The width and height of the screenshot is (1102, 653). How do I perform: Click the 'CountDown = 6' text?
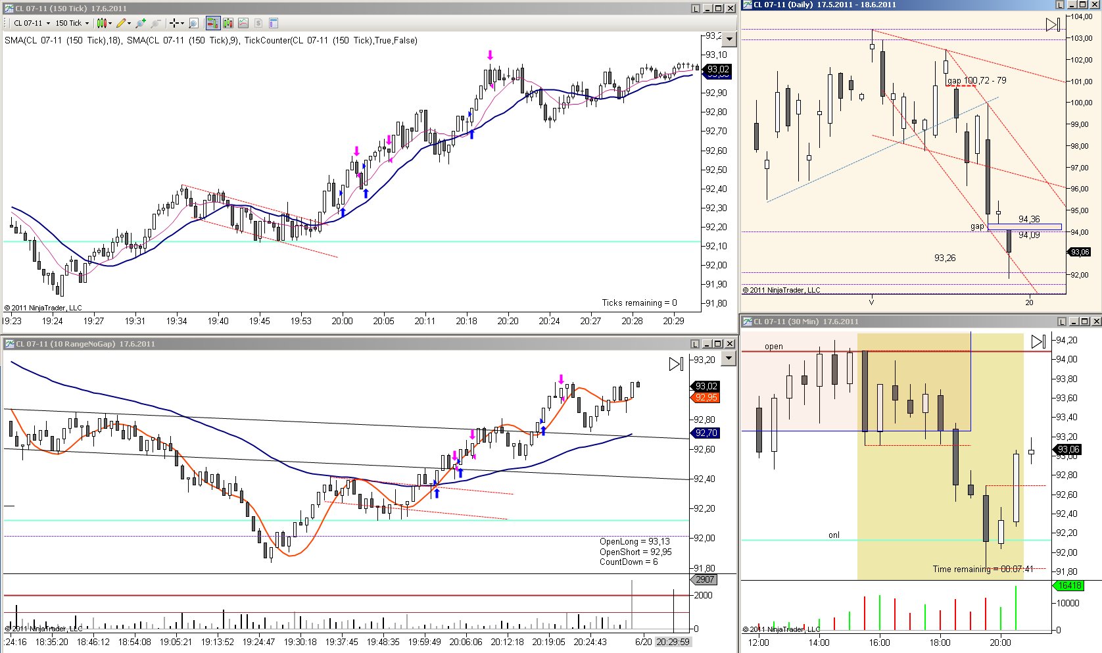(629, 562)
